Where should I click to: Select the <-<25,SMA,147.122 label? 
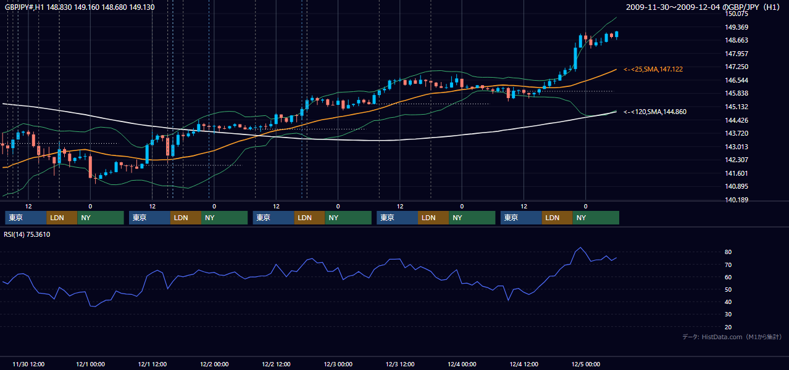pos(653,70)
